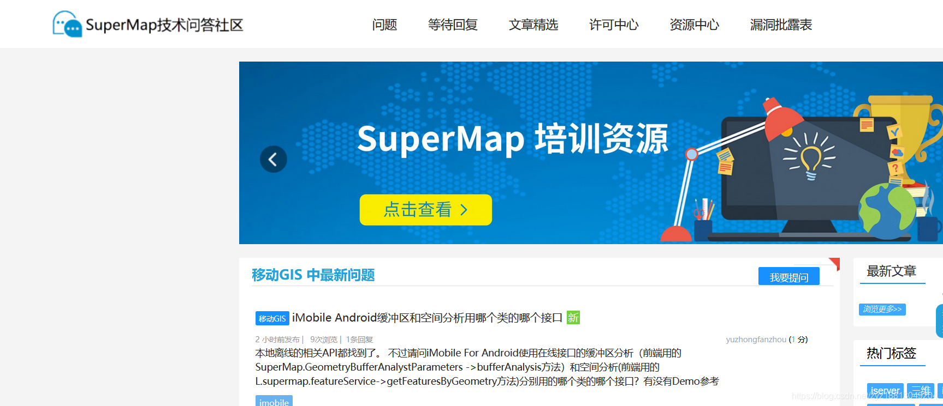Click 浏览更多>> under 最新文章
Image resolution: width=943 pixels, height=406 pixels.
882,309
